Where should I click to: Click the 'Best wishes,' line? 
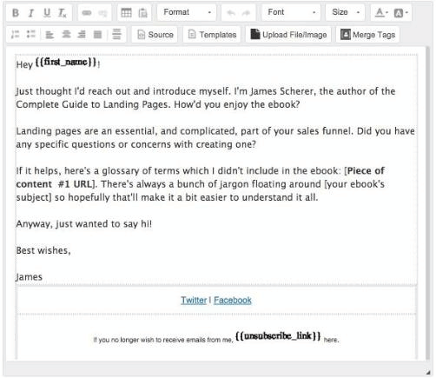(x=43, y=250)
